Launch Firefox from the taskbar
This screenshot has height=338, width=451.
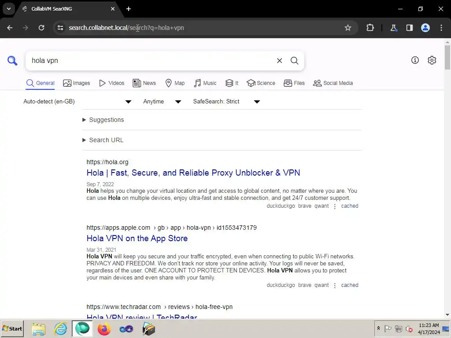coord(104,329)
